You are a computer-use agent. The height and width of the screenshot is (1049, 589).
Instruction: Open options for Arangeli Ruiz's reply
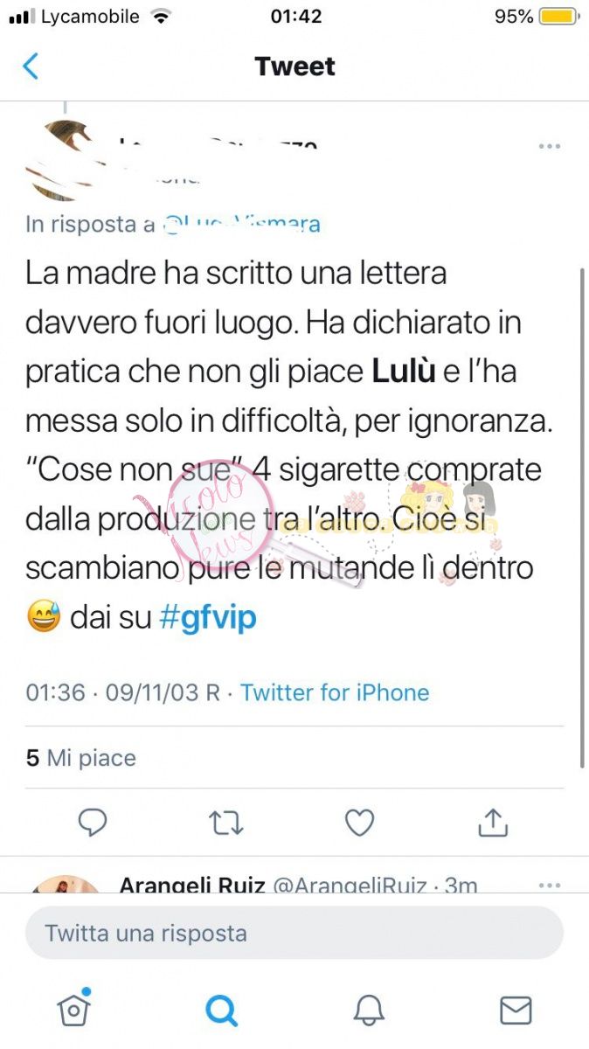tap(550, 885)
